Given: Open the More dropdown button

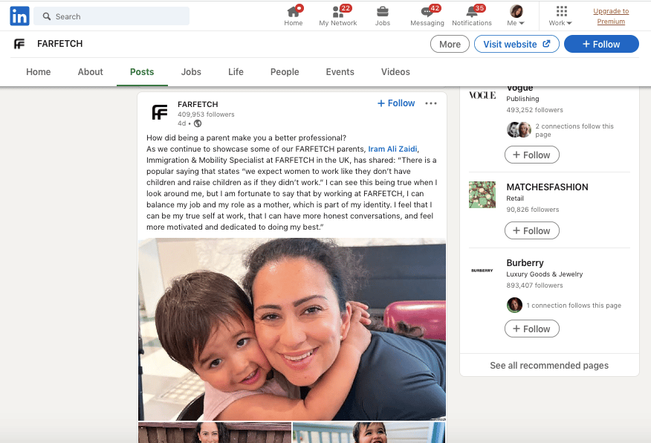Looking at the screenshot, I should pos(450,44).
